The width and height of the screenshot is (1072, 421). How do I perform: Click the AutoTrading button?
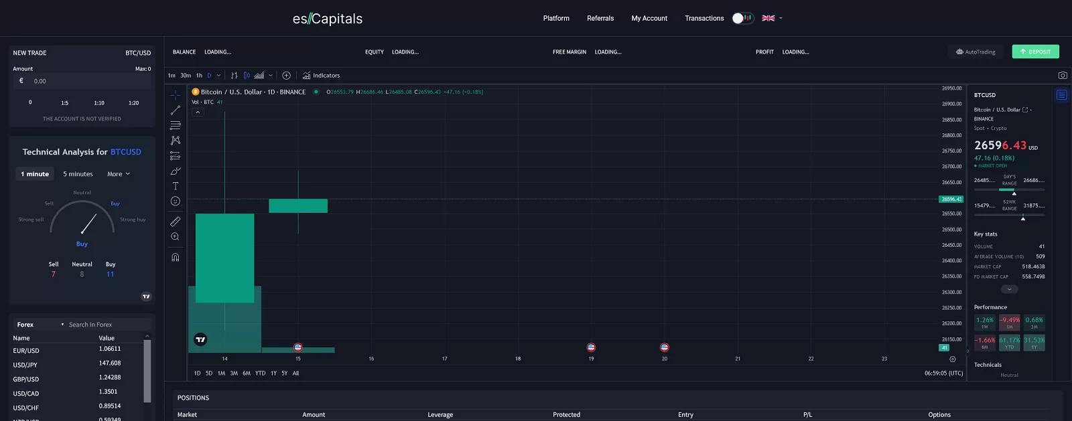click(x=976, y=52)
